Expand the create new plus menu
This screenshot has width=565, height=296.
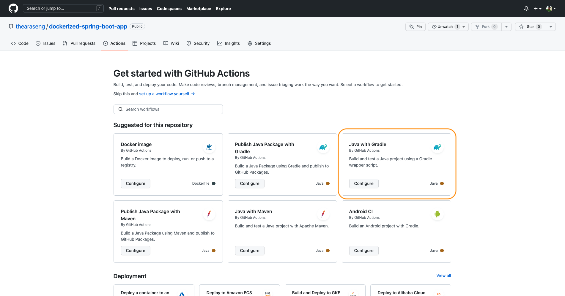(x=537, y=9)
